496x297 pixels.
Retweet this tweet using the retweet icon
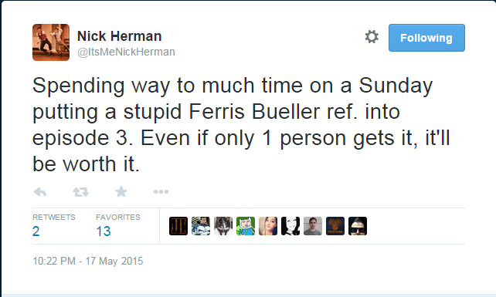80,192
